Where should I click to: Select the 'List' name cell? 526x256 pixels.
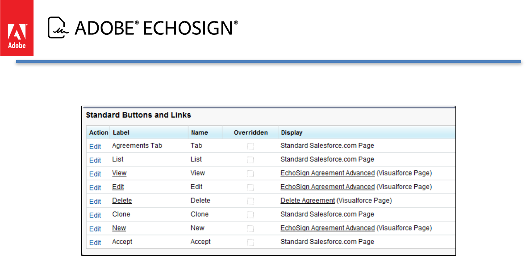[x=196, y=160]
